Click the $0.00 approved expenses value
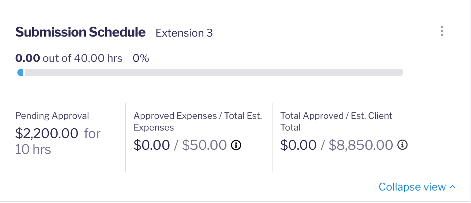Screen dimensions: 471x203 click(152, 145)
